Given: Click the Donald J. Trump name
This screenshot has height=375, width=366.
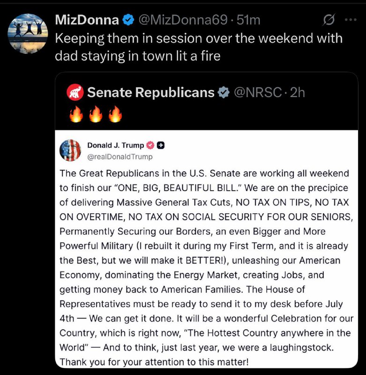Looking at the screenshot, I should tap(115, 145).
